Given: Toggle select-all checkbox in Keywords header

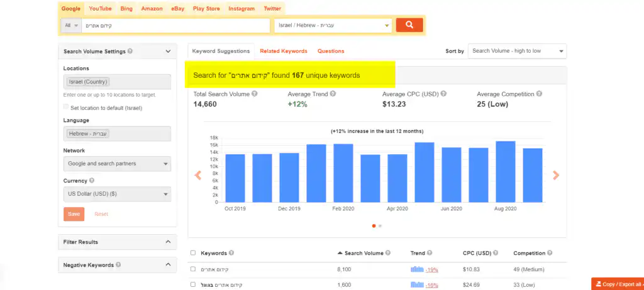Looking at the screenshot, I should [193, 253].
